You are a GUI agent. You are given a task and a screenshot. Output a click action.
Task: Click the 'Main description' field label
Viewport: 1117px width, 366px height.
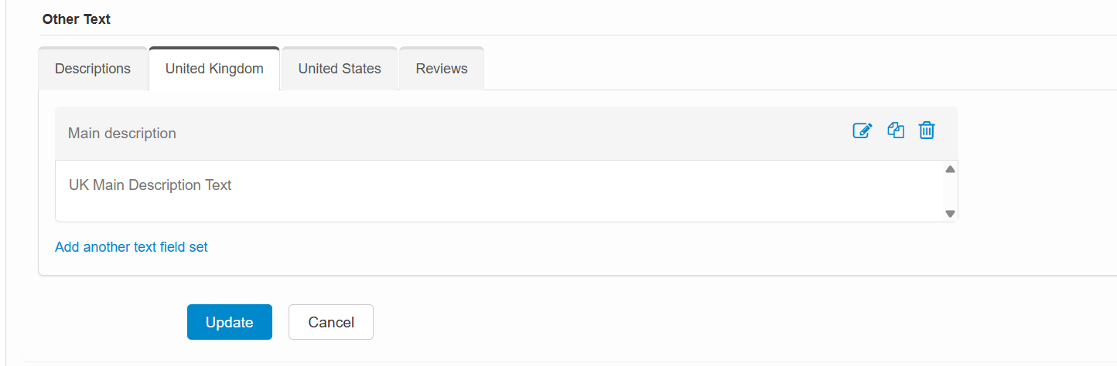[122, 134]
